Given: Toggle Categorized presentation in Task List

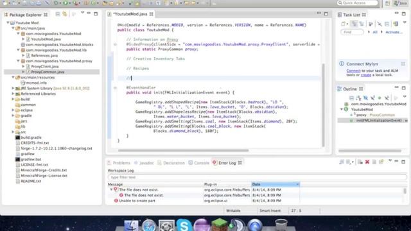Looking at the screenshot, I should (354, 24).
